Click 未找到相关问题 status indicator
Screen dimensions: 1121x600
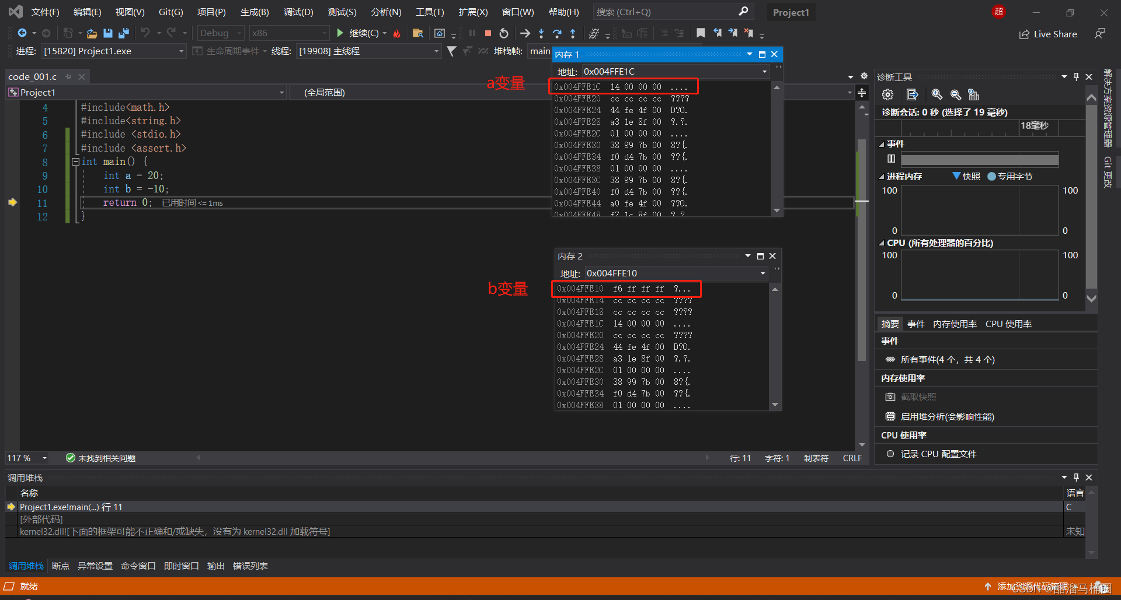coord(101,458)
